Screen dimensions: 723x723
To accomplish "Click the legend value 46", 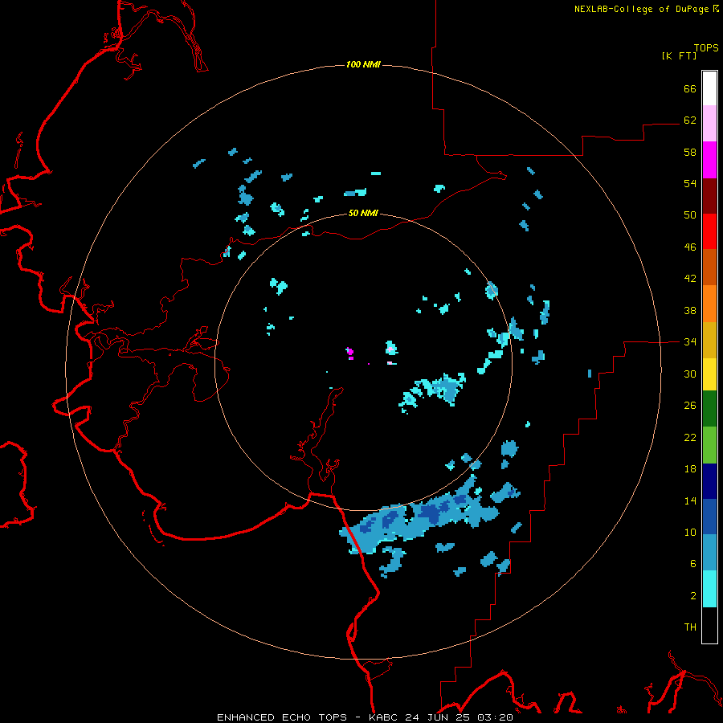I will click(x=690, y=247).
